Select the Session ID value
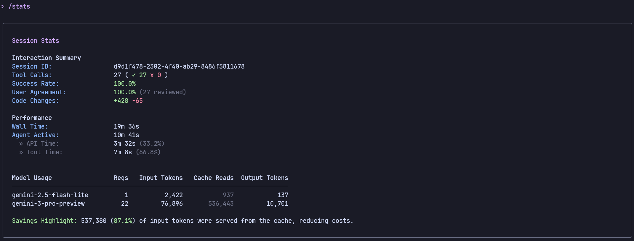The height and width of the screenshot is (241, 634). click(179, 67)
